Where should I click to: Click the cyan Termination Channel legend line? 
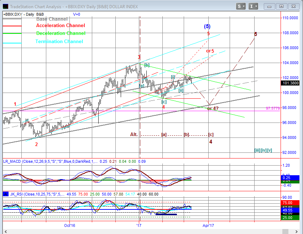coord(12,43)
